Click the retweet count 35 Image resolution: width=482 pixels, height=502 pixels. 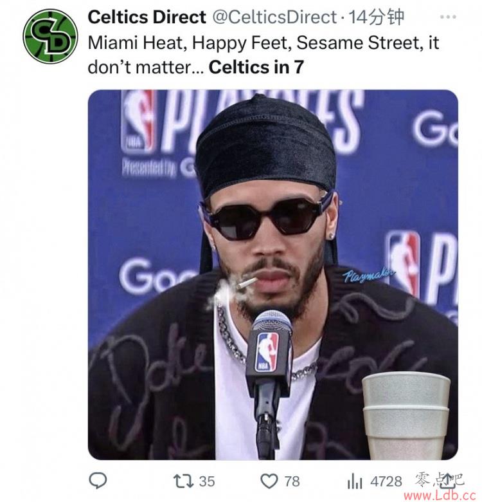point(207,481)
